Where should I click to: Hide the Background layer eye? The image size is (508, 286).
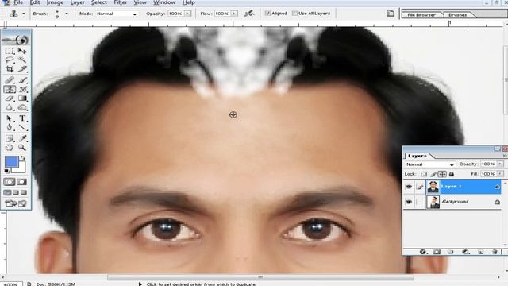[x=409, y=202]
